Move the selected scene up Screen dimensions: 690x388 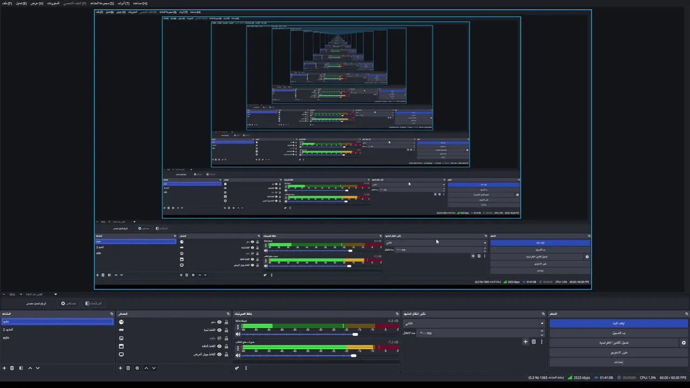(x=30, y=368)
